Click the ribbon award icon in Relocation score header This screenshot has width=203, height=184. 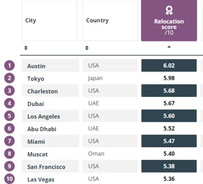click(169, 10)
